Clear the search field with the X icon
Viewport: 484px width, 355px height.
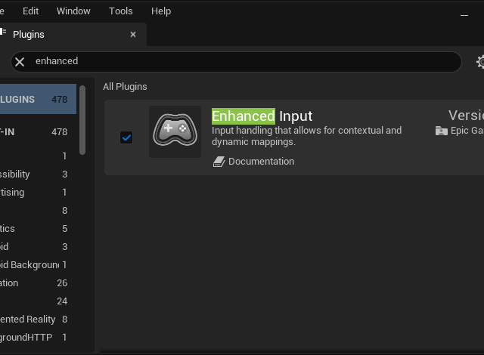(20, 61)
